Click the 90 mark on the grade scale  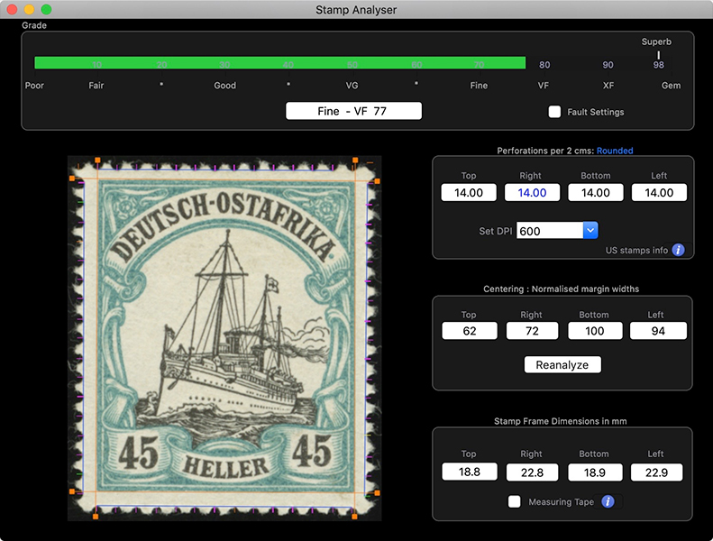(608, 65)
